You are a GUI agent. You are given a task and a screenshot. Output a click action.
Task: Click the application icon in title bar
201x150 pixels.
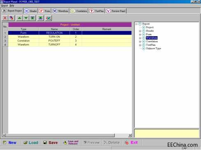2,2
